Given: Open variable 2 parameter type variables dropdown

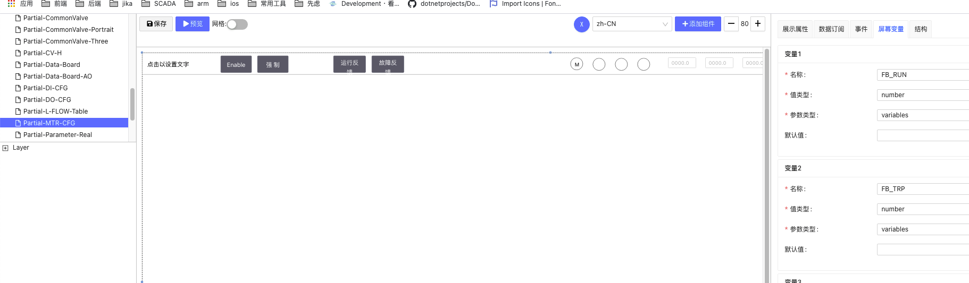Looking at the screenshot, I should [x=922, y=229].
